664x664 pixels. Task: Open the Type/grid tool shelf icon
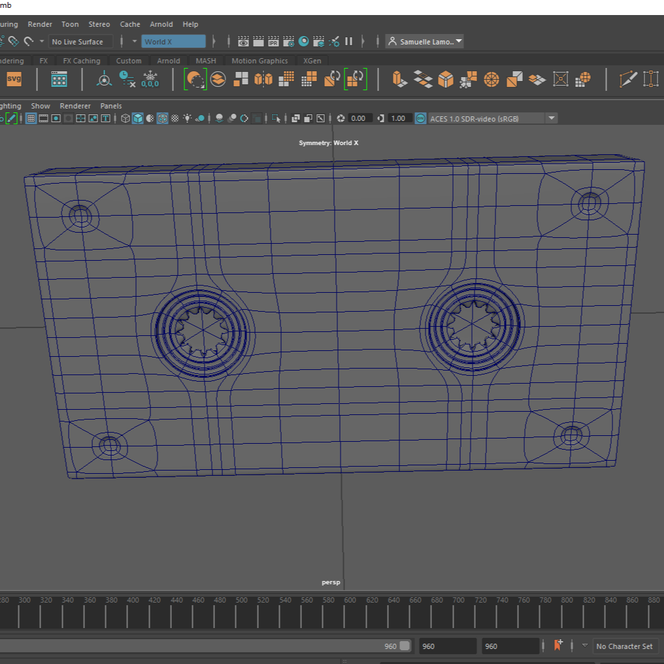(59, 80)
